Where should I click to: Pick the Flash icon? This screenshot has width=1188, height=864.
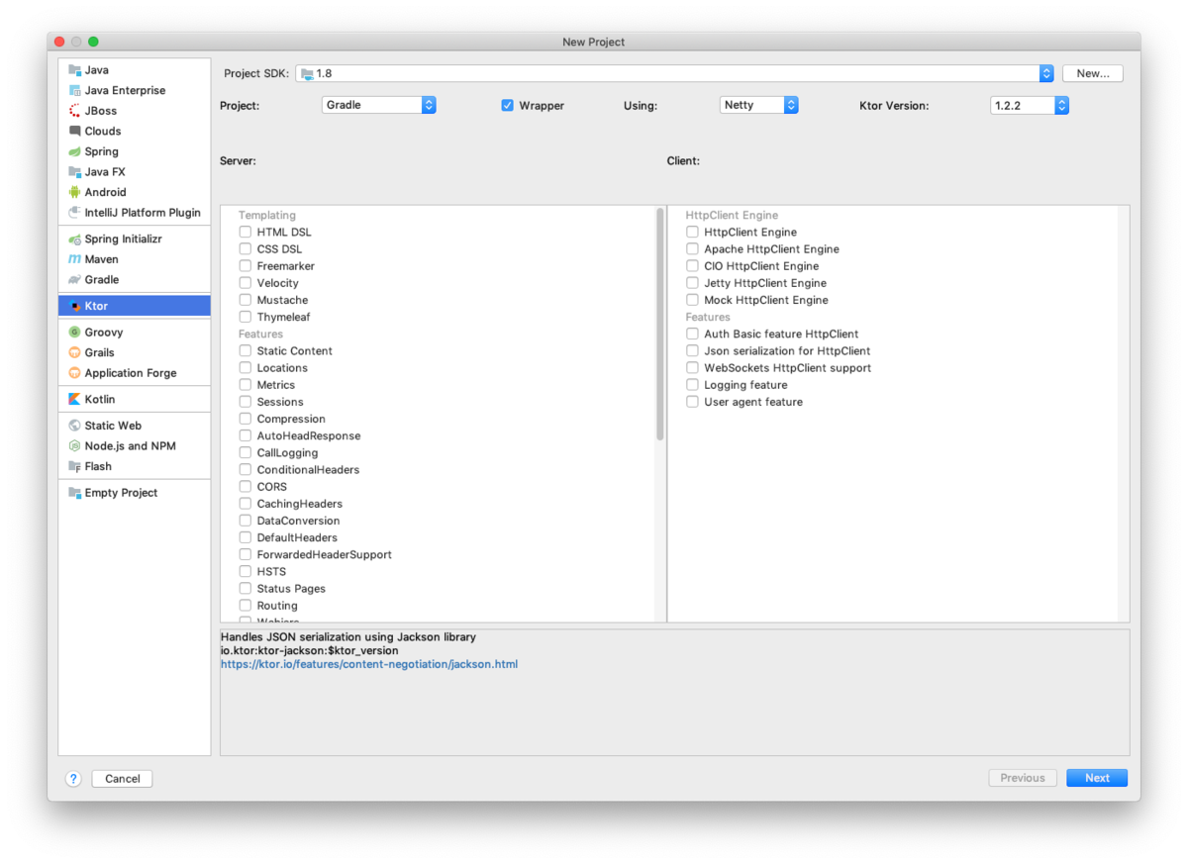74,466
